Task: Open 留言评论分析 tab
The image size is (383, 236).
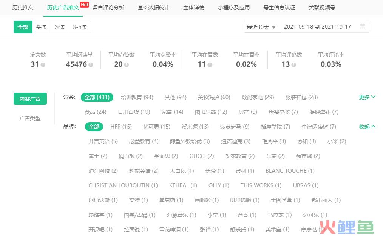Action: tap(108, 8)
